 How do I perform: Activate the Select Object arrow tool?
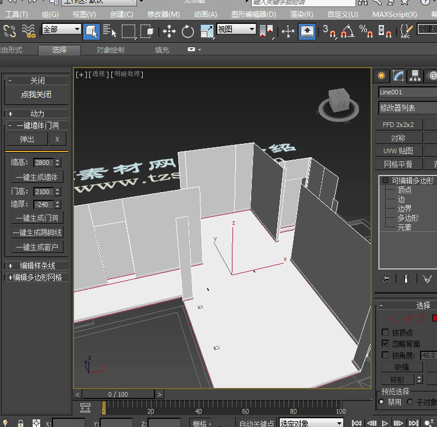(x=91, y=31)
